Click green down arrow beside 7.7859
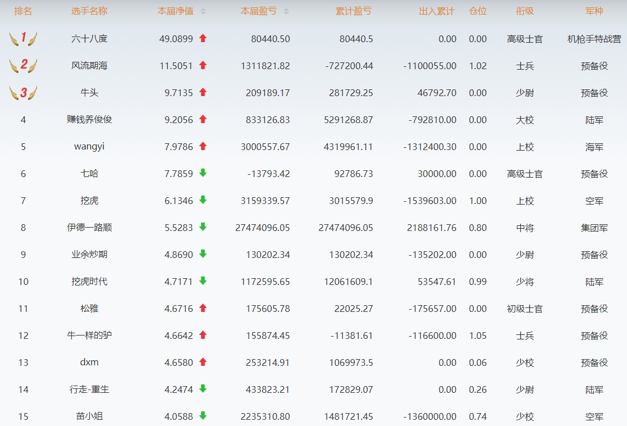This screenshot has width=627, height=426. tap(203, 173)
